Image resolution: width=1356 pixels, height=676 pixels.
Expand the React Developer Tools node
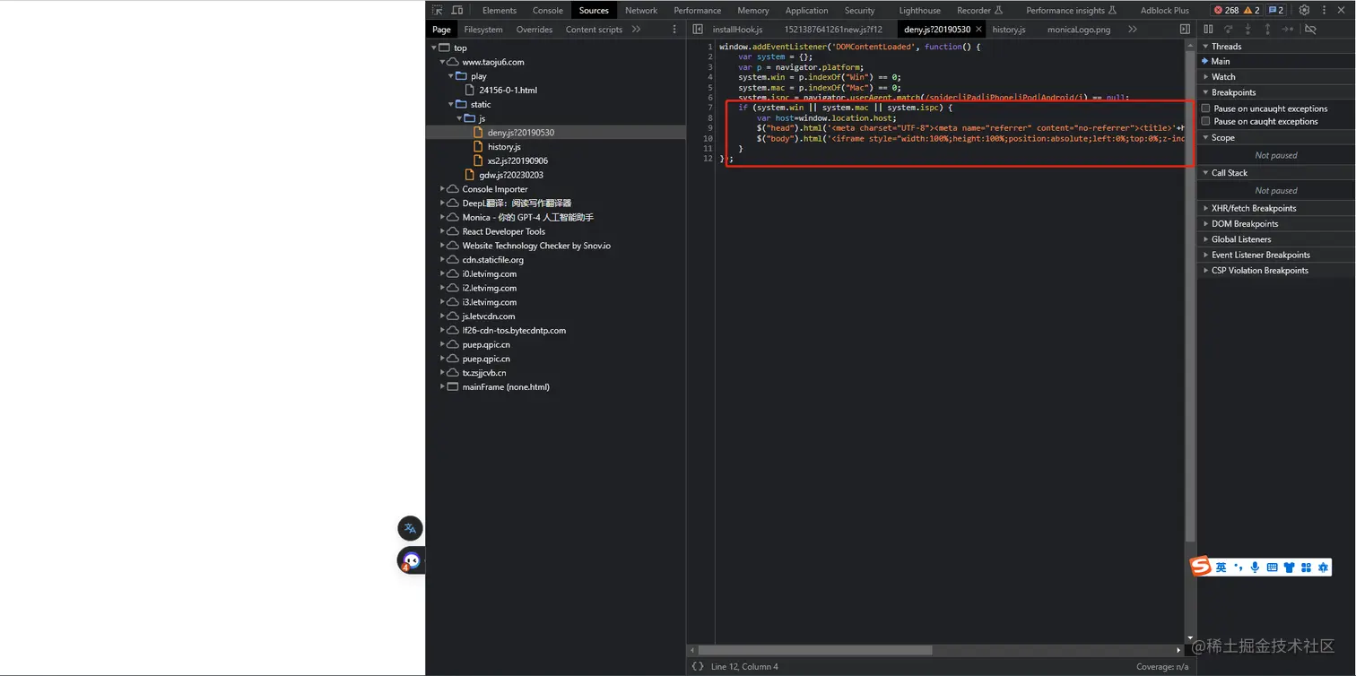[x=442, y=231]
